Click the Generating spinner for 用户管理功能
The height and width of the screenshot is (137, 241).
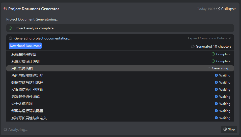tap(209, 68)
